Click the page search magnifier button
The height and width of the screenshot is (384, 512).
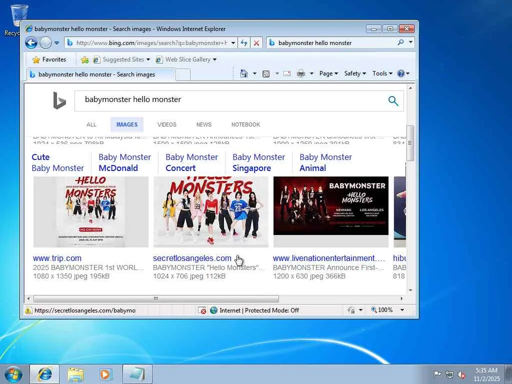[393, 101]
